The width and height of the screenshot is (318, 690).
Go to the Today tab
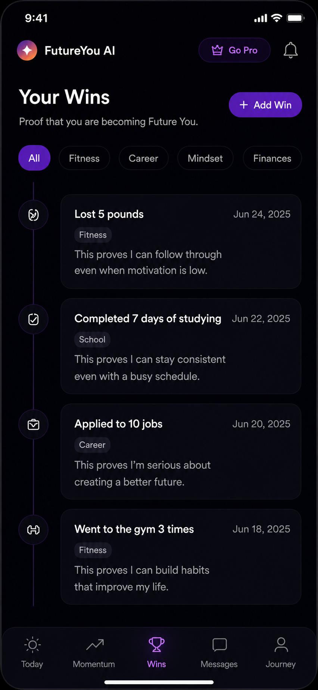[32, 652]
